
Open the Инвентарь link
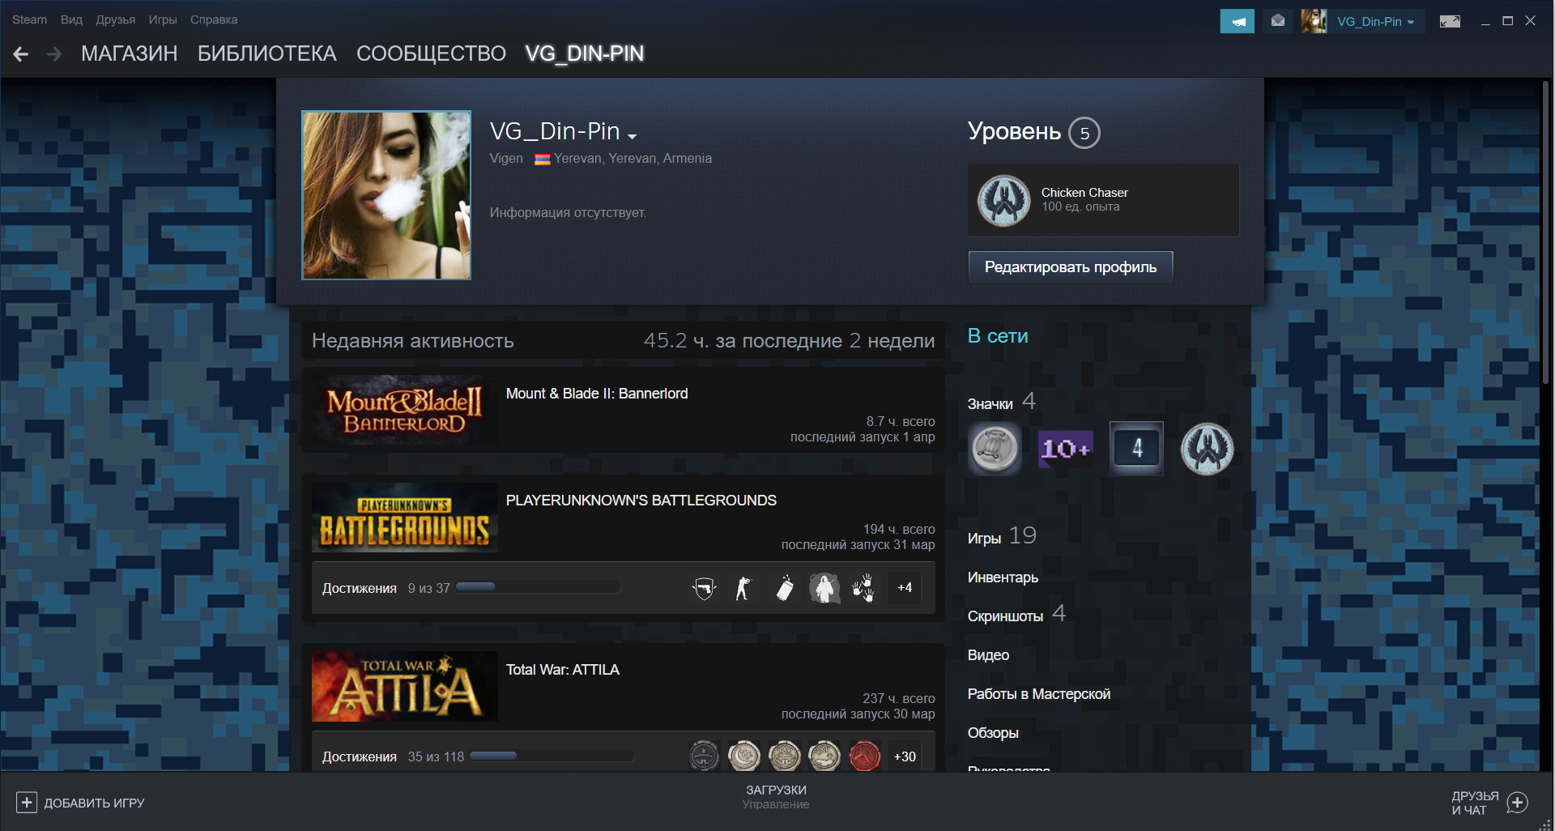pyautogui.click(x=1003, y=577)
